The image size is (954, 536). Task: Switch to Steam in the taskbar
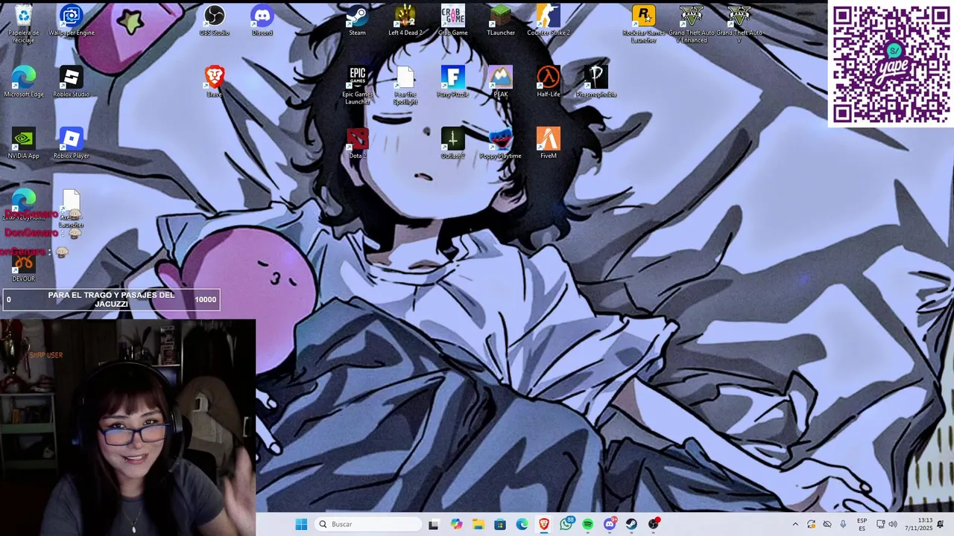point(632,524)
